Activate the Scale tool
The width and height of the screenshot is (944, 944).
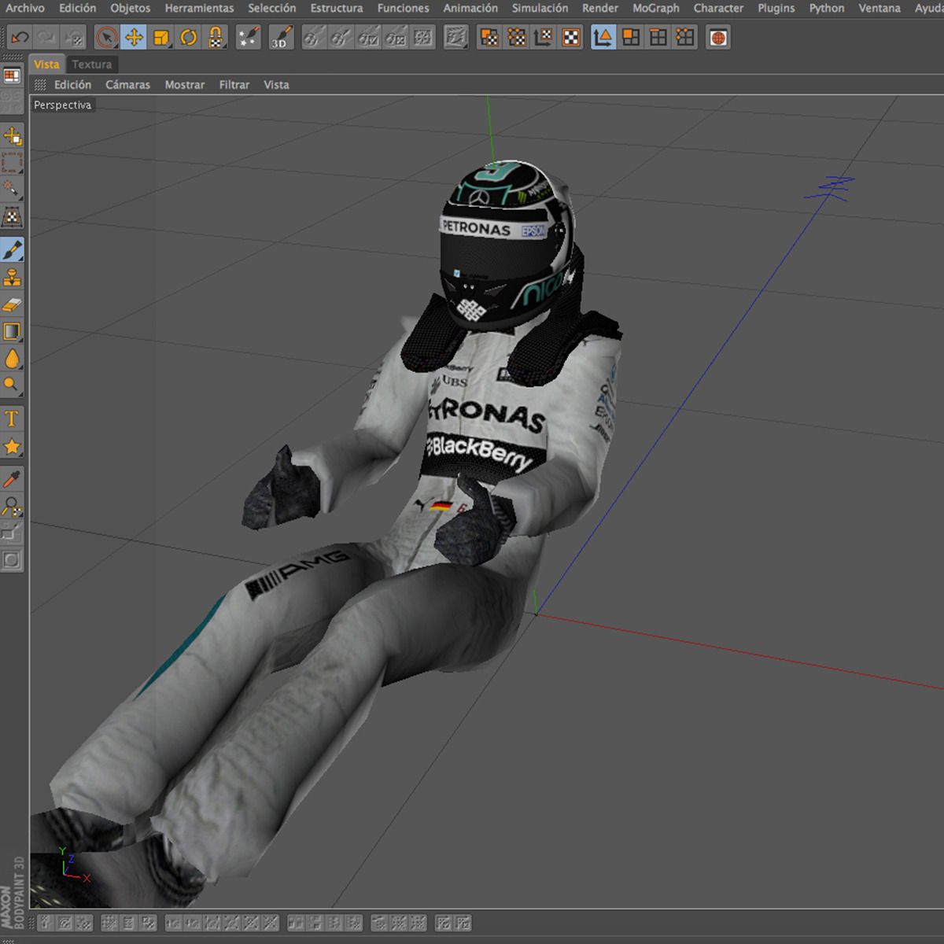coord(161,37)
